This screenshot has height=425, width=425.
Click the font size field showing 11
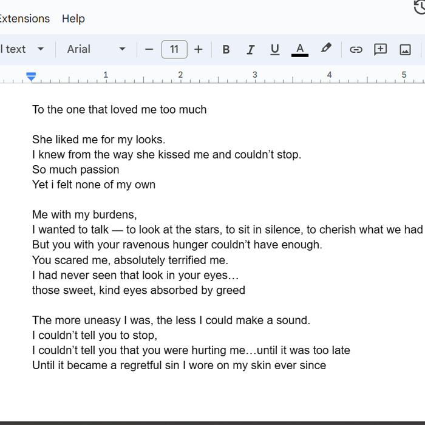[174, 50]
